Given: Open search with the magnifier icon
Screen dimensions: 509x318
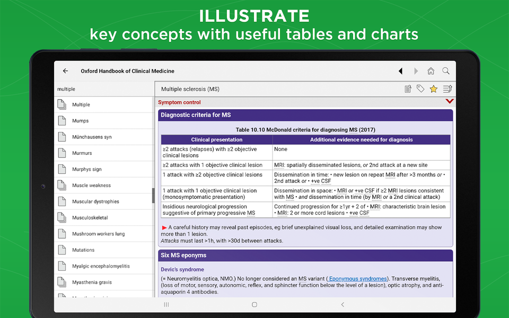Looking at the screenshot, I should point(446,70).
